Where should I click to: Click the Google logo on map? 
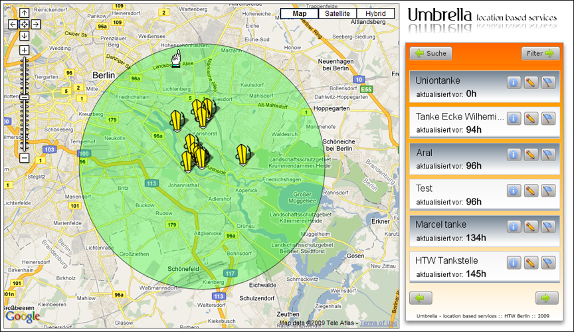(x=23, y=317)
